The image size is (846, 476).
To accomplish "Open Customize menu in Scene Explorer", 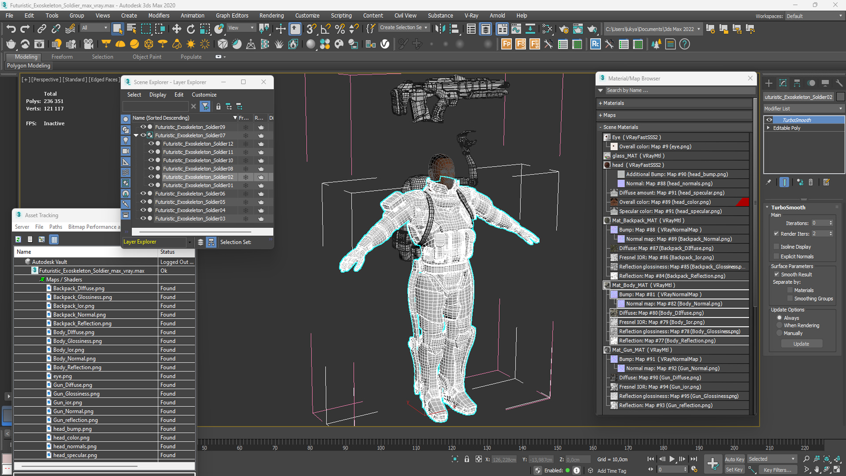I will [204, 95].
